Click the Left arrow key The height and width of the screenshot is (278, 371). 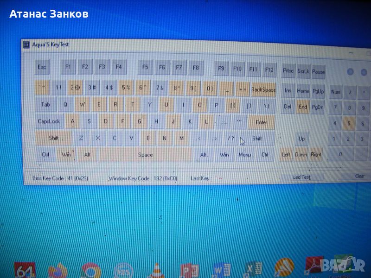[286, 155]
